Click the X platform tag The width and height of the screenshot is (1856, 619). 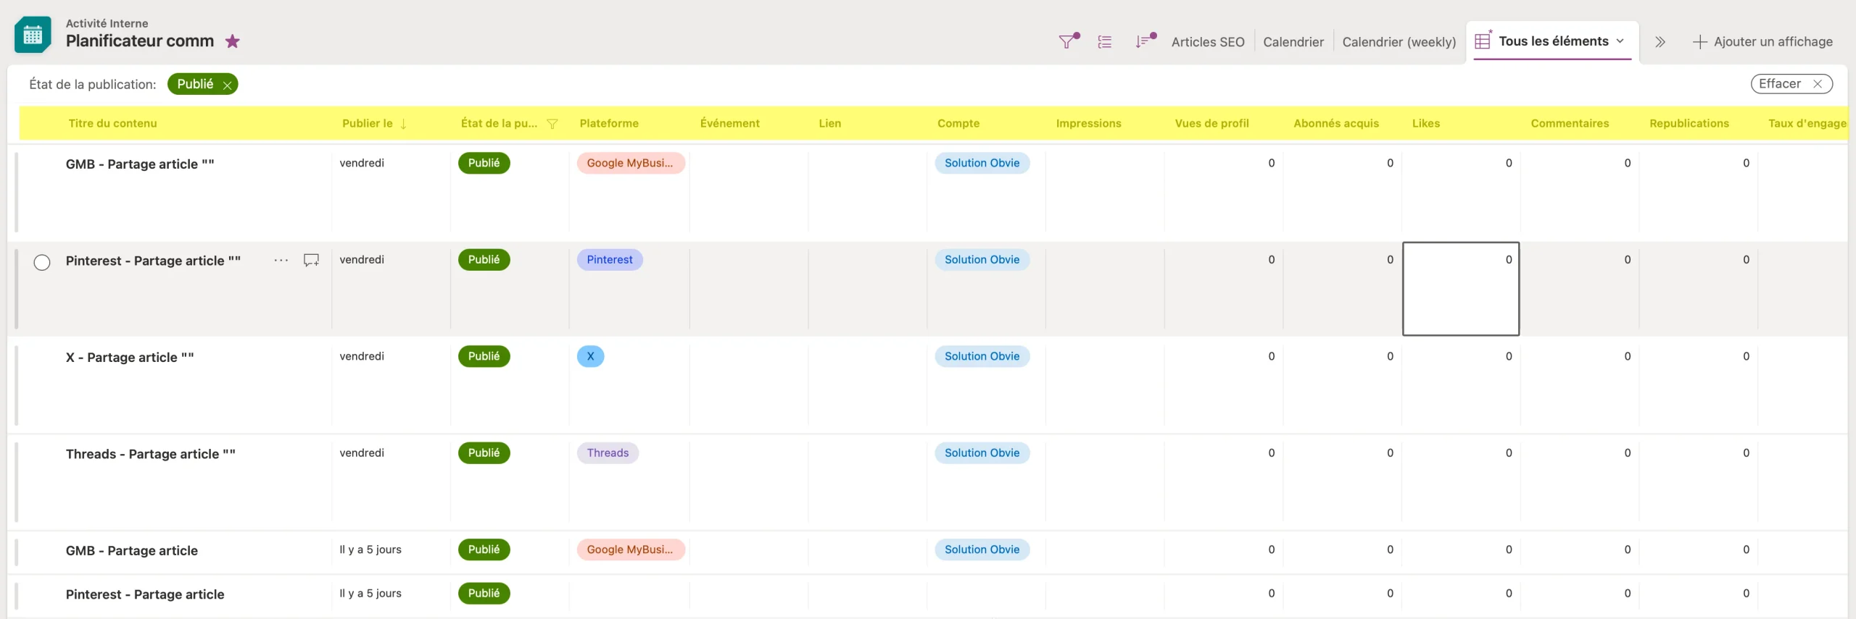pyautogui.click(x=590, y=356)
